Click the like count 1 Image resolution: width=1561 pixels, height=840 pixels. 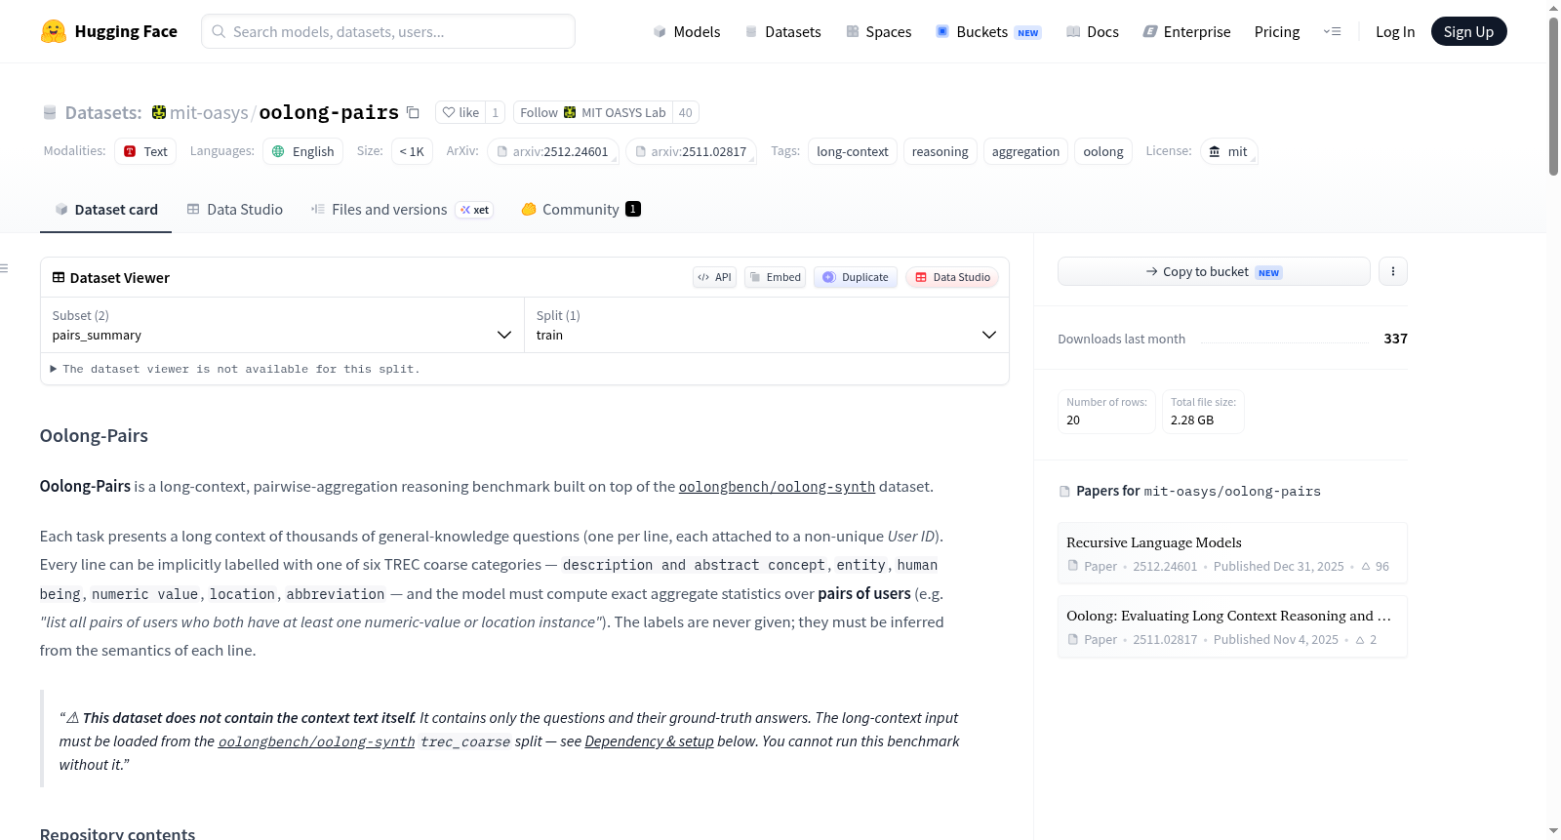(496, 112)
